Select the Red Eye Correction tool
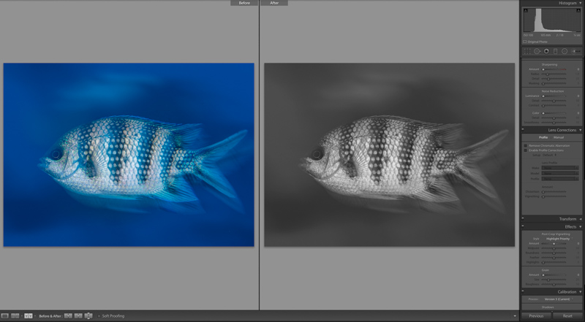The height and width of the screenshot is (322, 585). (x=546, y=51)
